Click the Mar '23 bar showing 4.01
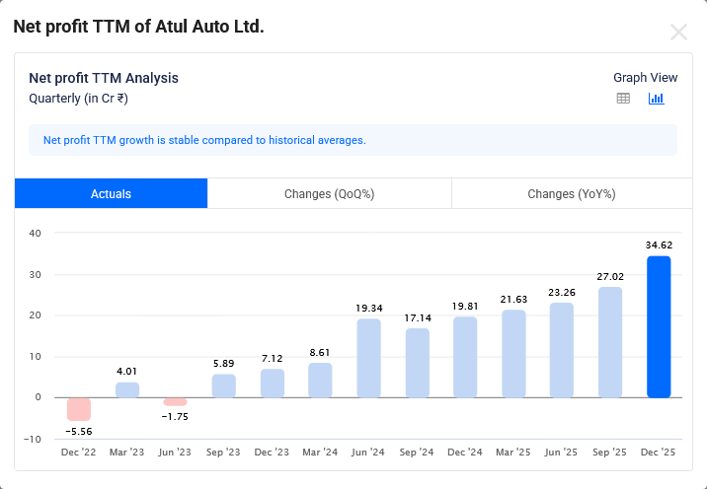 [127, 389]
